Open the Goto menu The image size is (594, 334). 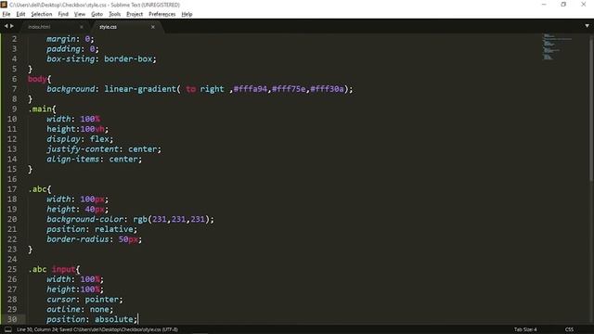97,14
